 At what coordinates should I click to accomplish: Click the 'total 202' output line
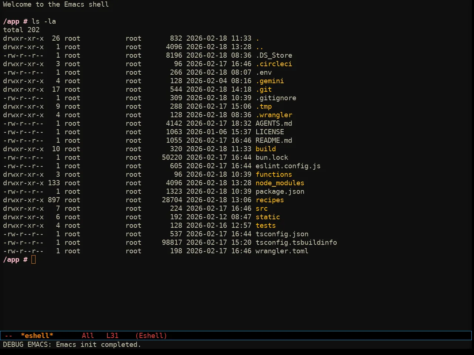(21, 30)
